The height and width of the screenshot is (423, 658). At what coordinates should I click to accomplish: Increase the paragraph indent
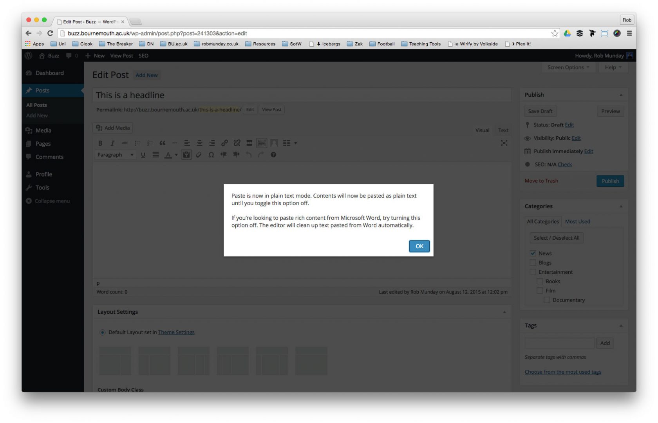[x=236, y=155]
